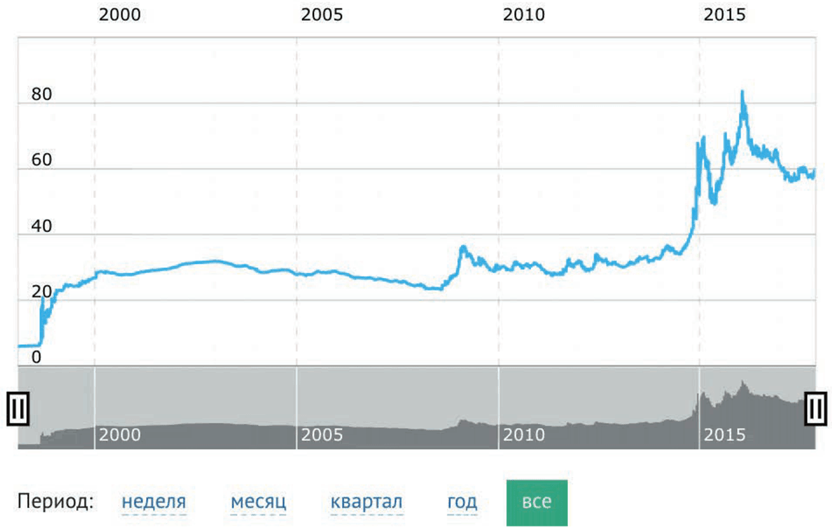
Task: Click the 2000 year label on the top axis
Action: (121, 15)
